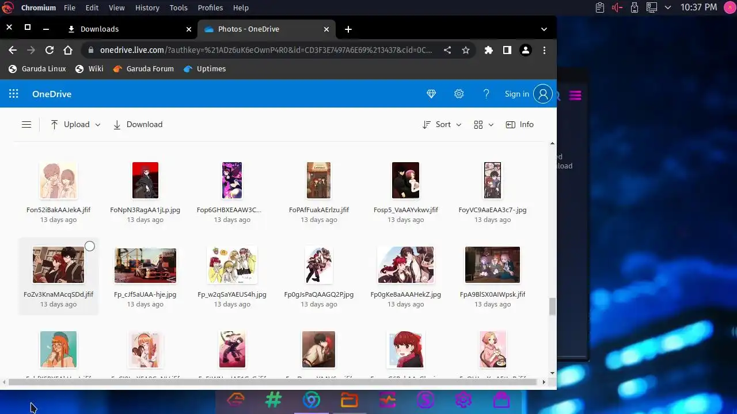
Task: Open FoPAfFuakAErlzu.jfif thumbnail
Action: pos(319,180)
